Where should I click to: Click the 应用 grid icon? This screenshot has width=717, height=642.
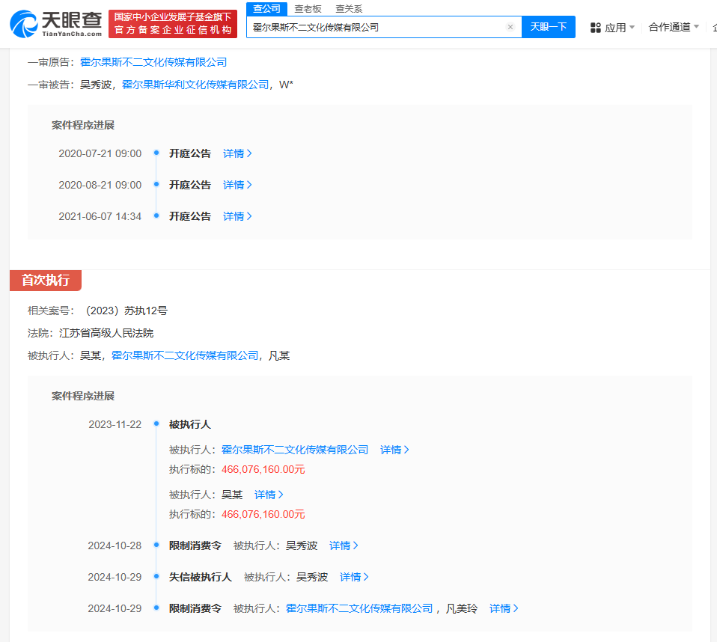point(596,28)
